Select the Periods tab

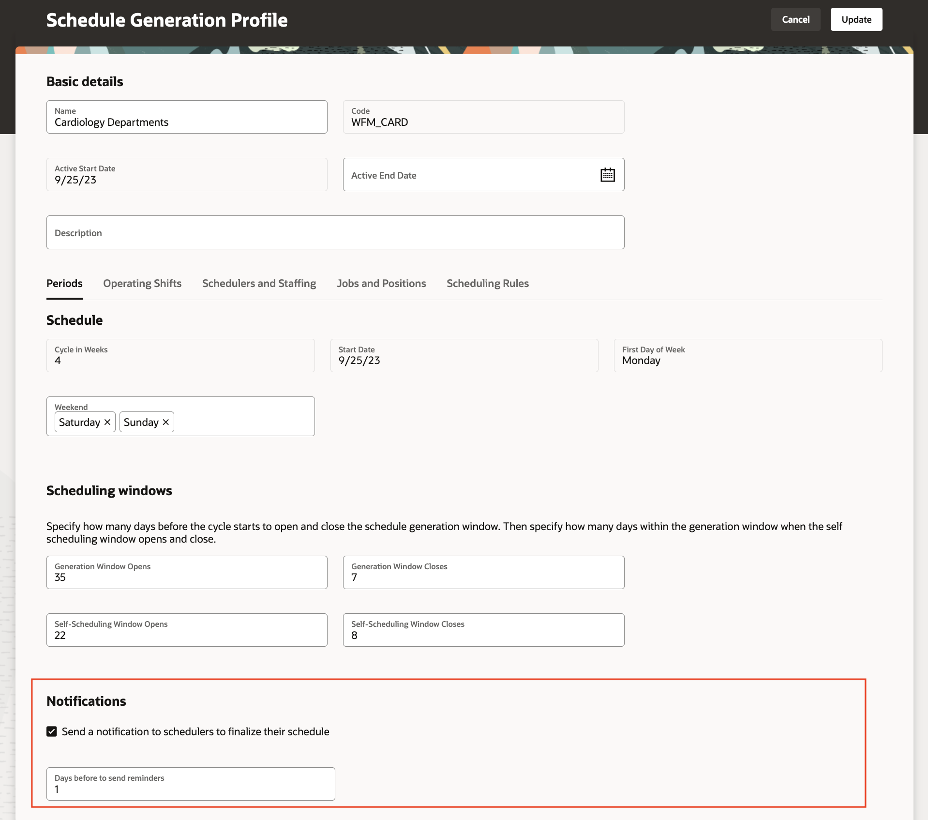click(x=64, y=284)
